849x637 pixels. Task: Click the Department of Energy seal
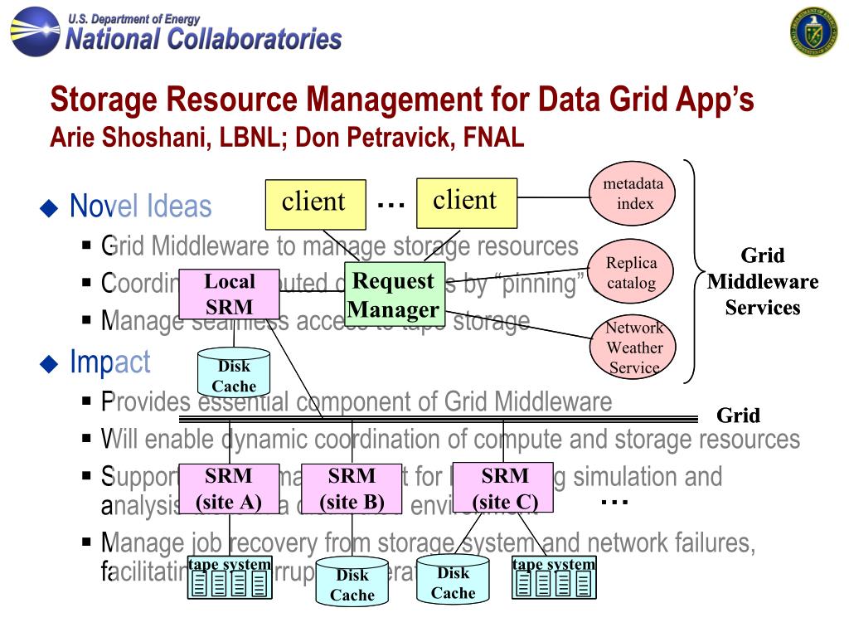[813, 32]
